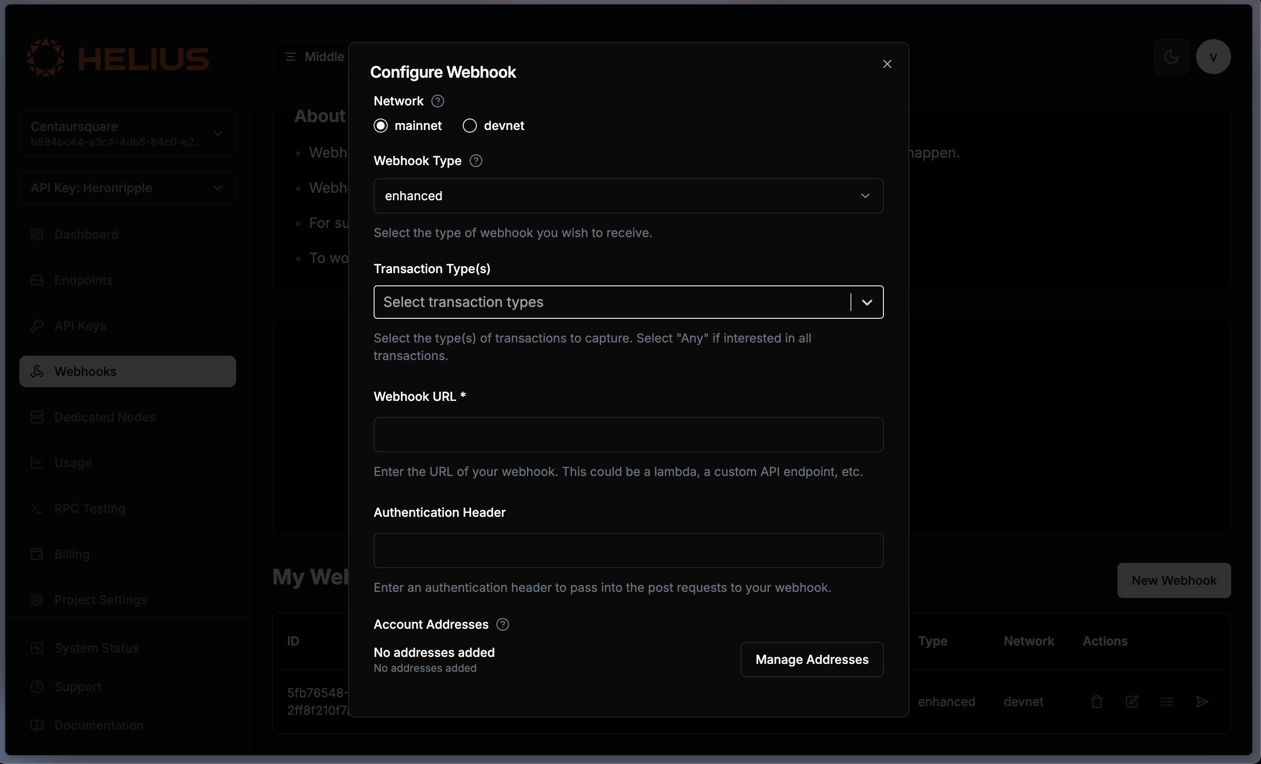Click the Documentation book icon

click(x=37, y=725)
